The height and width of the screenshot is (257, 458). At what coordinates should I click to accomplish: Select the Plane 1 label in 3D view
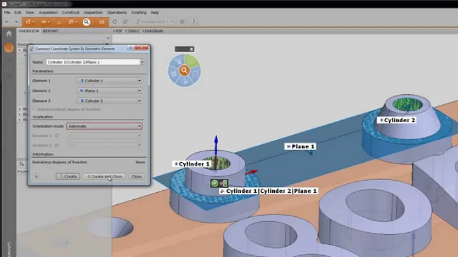click(x=300, y=146)
